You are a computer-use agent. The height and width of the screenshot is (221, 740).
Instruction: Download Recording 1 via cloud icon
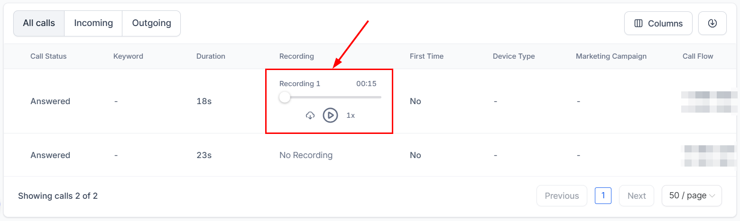(x=310, y=115)
